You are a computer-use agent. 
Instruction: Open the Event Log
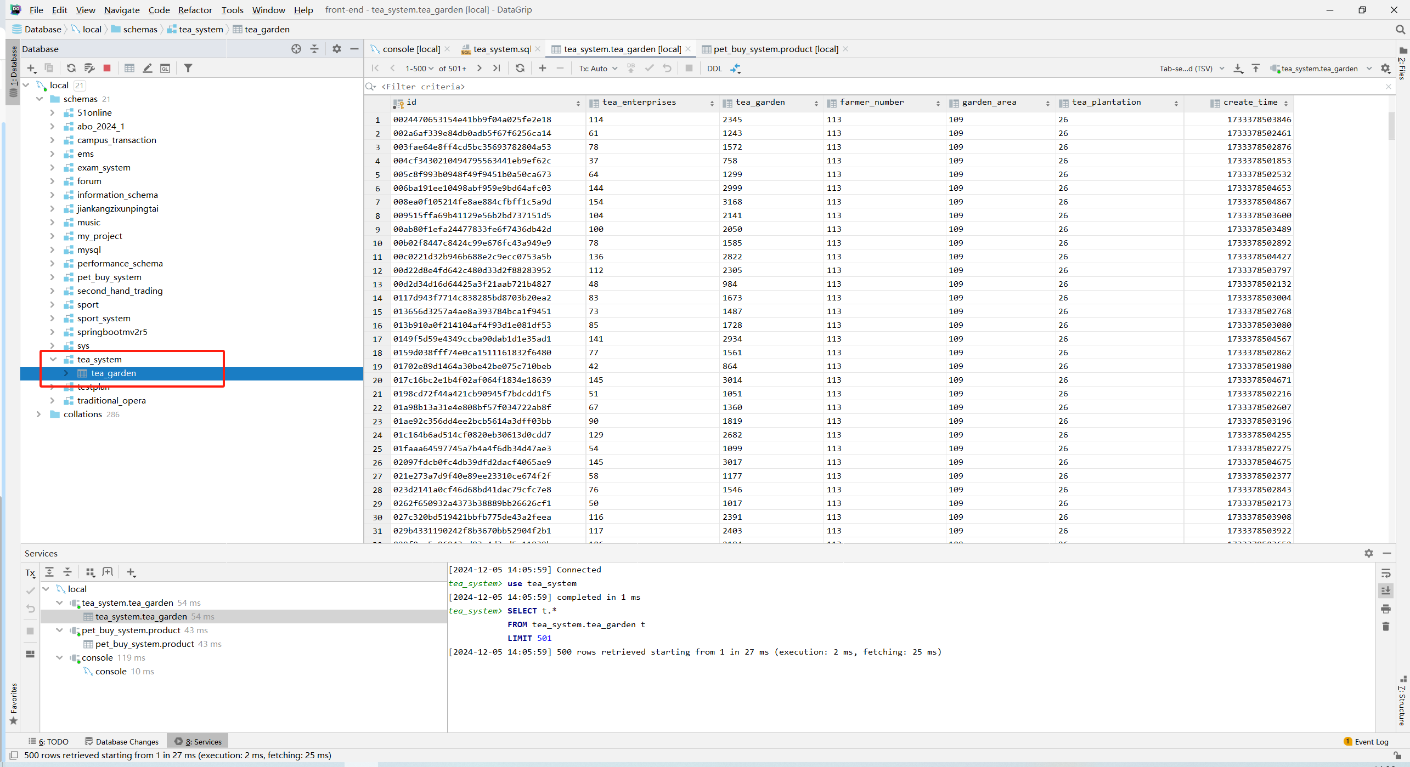1366,742
